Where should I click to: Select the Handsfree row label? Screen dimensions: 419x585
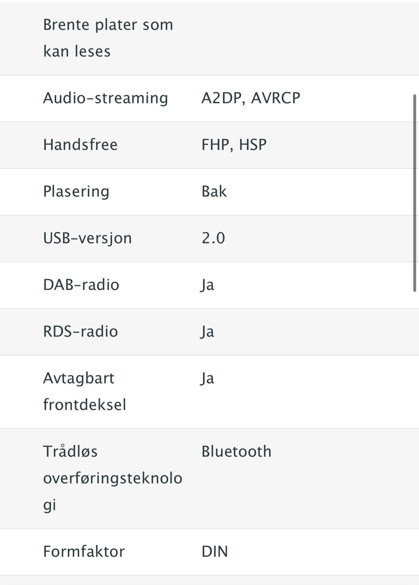[80, 145]
